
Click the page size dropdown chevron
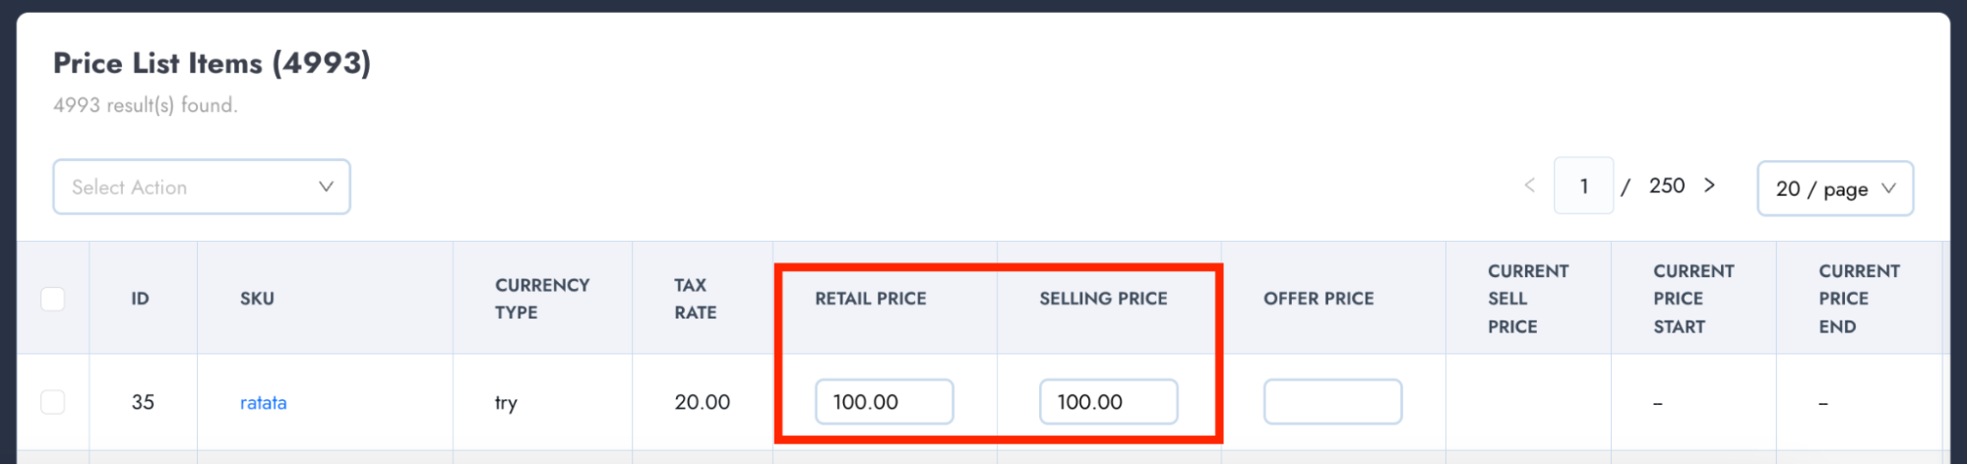pos(1888,189)
